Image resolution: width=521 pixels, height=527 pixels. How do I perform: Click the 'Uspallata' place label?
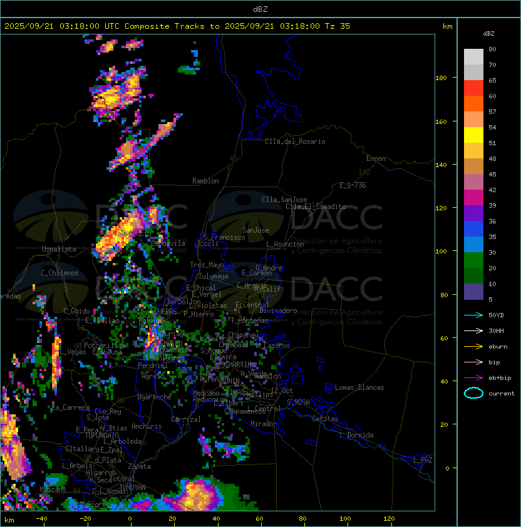59,249
